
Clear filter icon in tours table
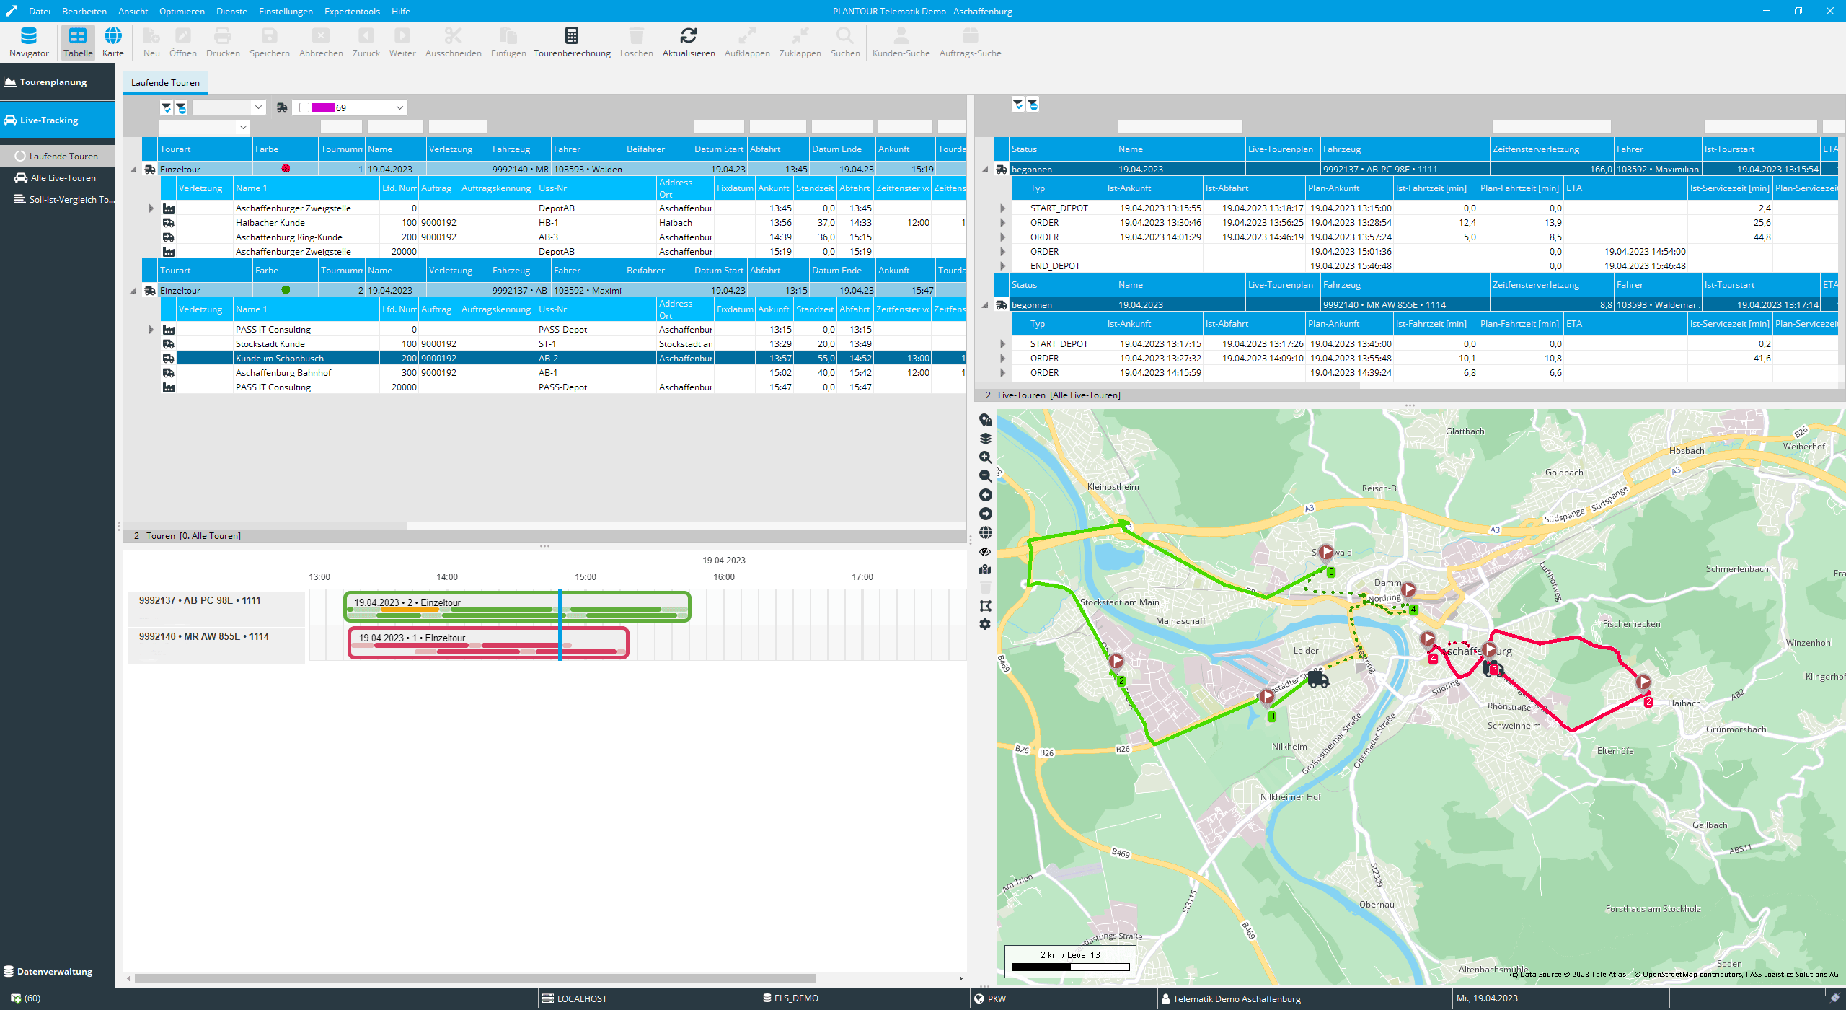[181, 107]
